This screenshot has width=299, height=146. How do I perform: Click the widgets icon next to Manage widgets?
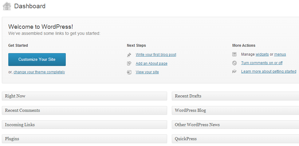pos(234,54)
